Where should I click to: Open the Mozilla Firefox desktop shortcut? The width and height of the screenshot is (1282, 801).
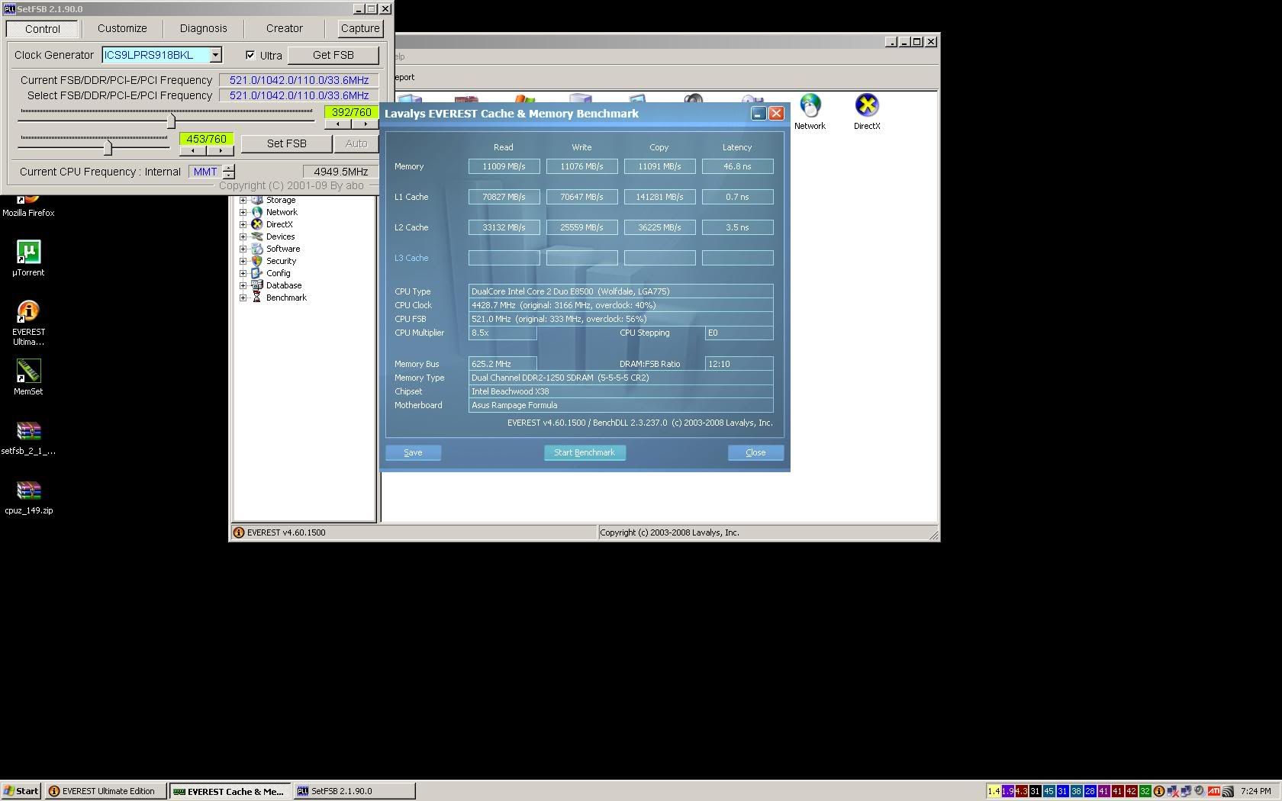28,207
